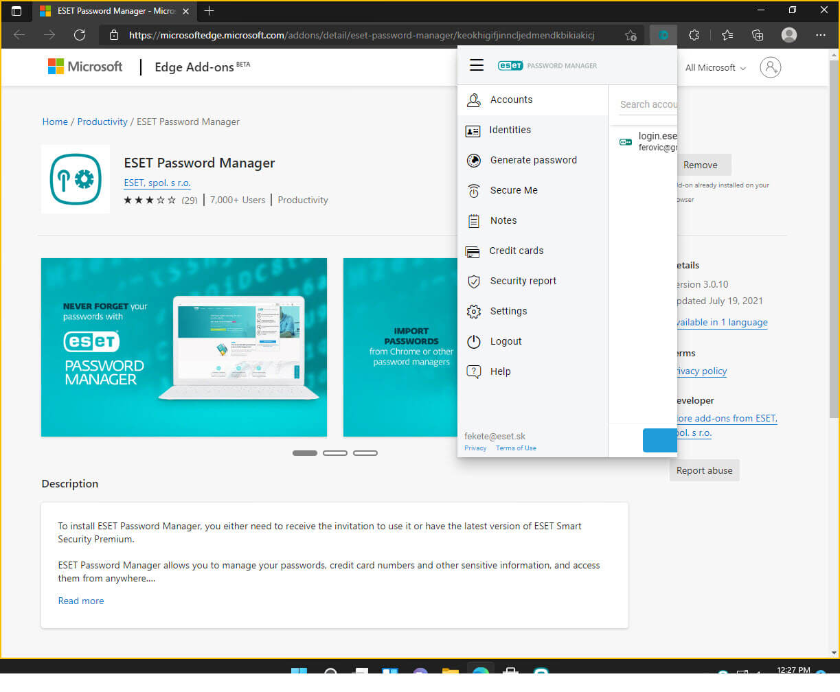Toggle the hamburger menu in the ESET popup
This screenshot has width=840, height=692.
[x=477, y=65]
